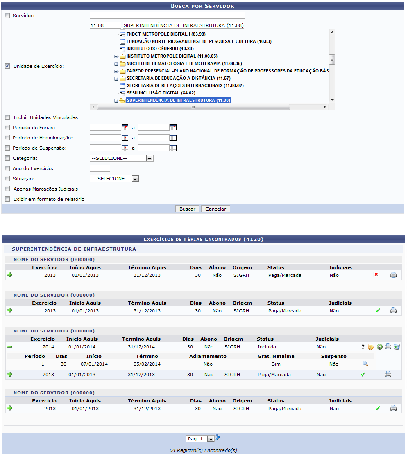Click the trash bin icon on 2014 row
The width and height of the screenshot is (408, 456).
[x=397, y=347]
